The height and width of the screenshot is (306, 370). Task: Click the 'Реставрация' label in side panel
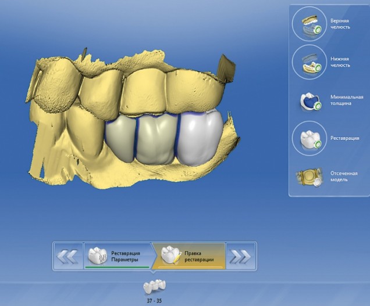click(x=345, y=138)
